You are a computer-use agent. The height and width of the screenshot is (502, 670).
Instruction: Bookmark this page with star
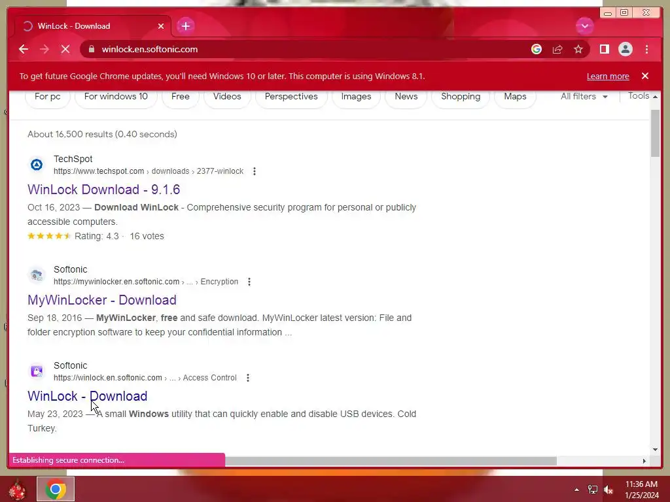(578, 49)
